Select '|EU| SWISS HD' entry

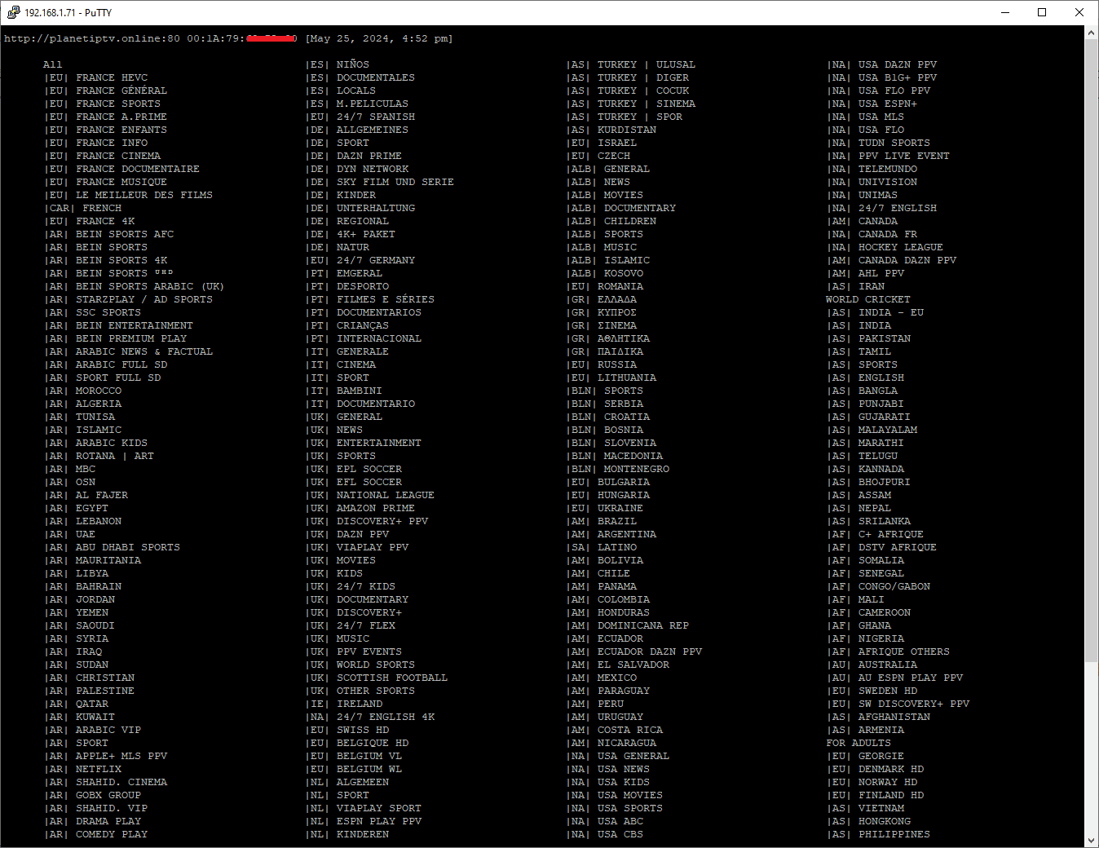[x=347, y=730]
